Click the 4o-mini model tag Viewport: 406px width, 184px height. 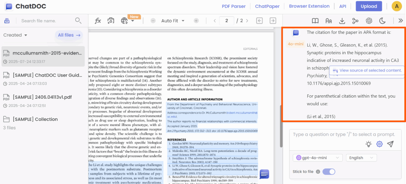[295, 44]
